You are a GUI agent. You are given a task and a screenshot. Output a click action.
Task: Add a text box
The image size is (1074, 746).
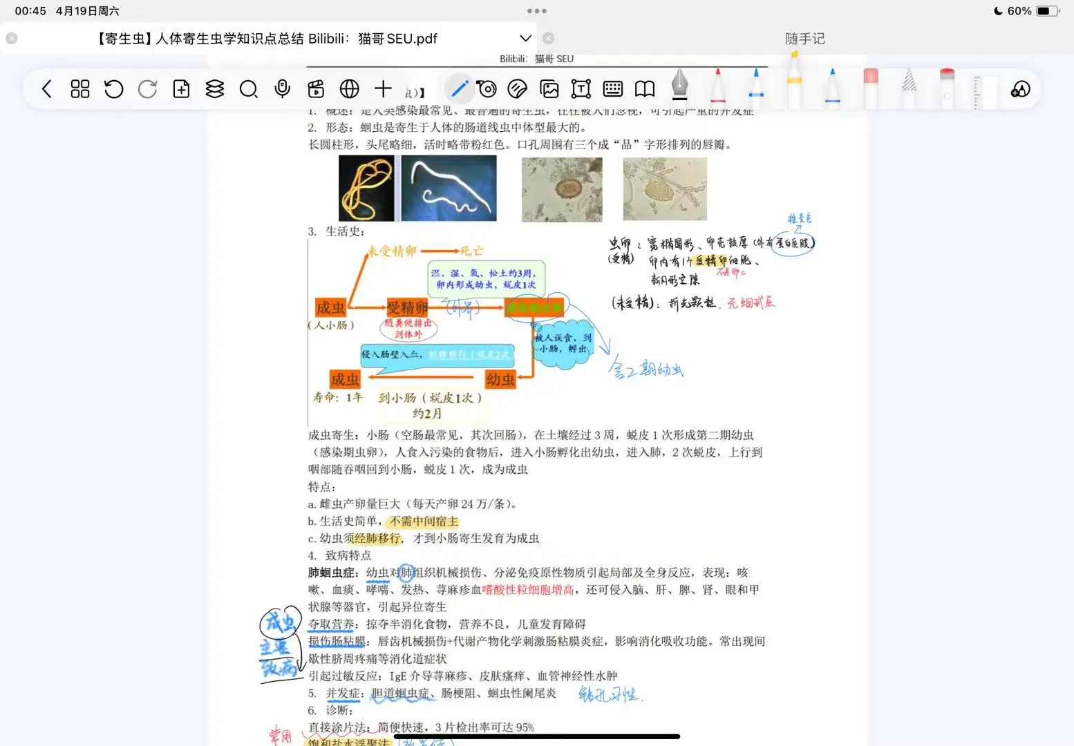coord(581,89)
